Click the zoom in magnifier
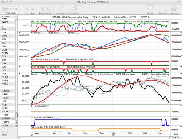Viewport: 182px width, 139px height. (48, 9)
